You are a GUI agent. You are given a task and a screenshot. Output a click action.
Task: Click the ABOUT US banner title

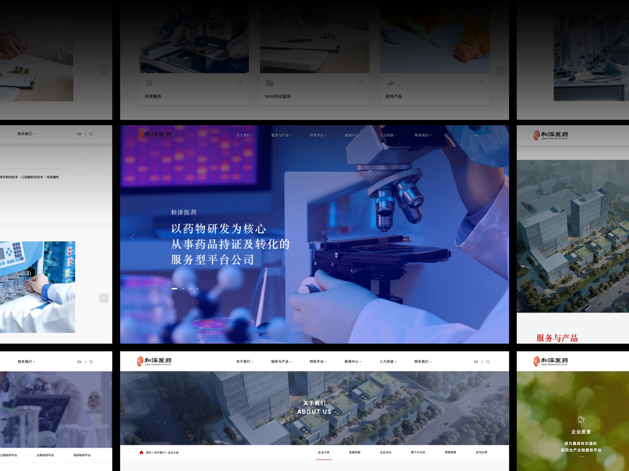coord(314,412)
